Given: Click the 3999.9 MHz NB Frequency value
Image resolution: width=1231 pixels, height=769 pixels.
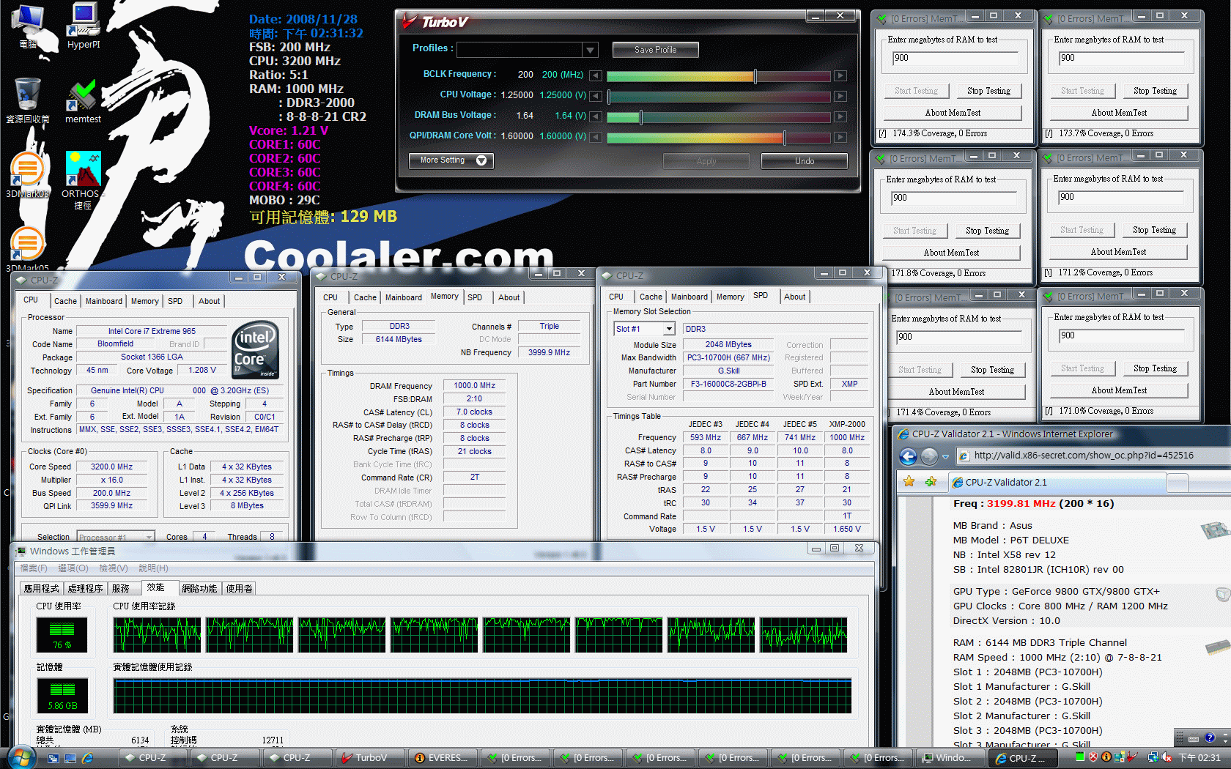Looking at the screenshot, I should pos(549,352).
